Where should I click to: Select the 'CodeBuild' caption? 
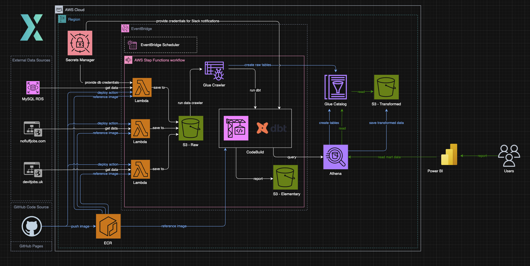(x=255, y=152)
